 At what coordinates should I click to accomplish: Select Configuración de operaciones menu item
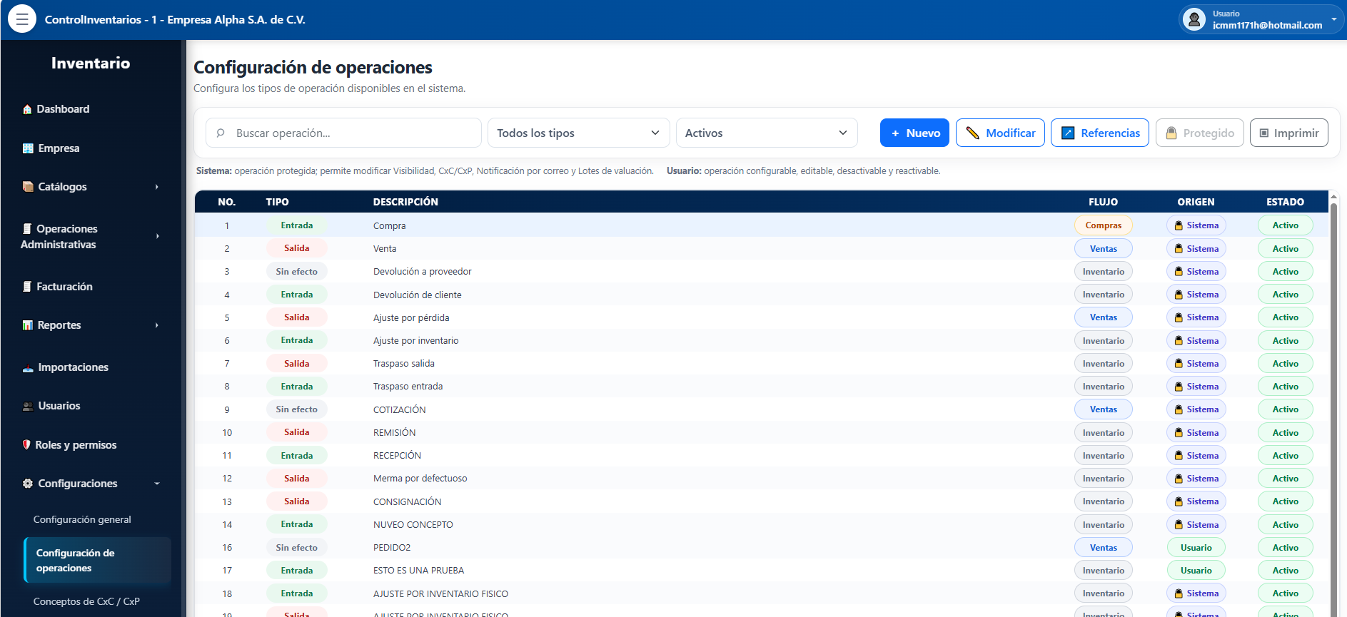(97, 561)
